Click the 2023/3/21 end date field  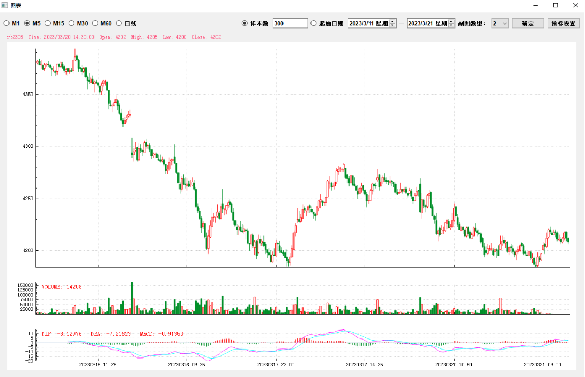coord(427,23)
